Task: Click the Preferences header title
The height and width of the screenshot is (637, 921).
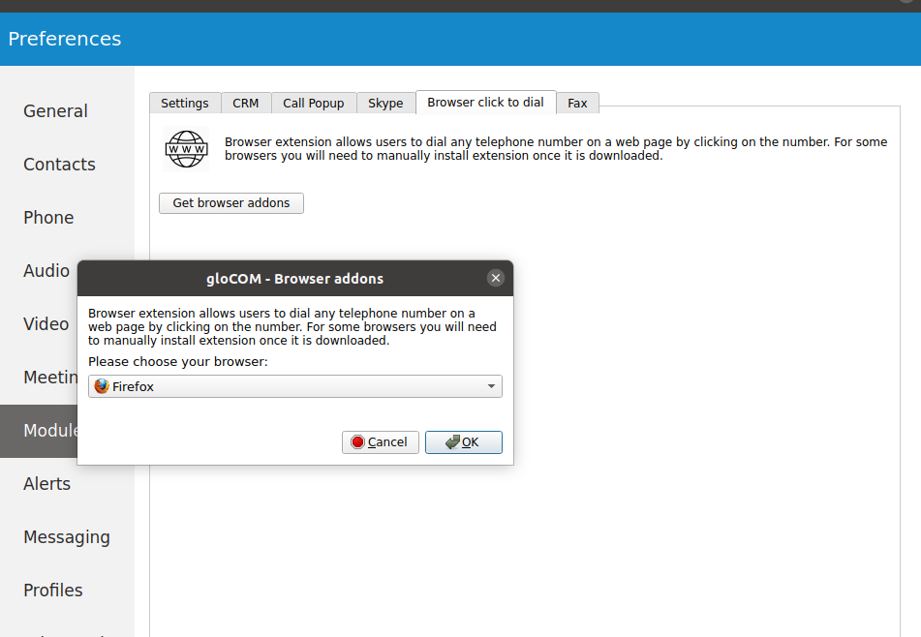Action: click(x=65, y=39)
